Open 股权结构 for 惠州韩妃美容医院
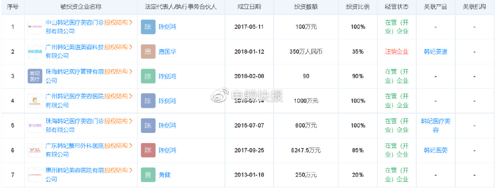 click(x=118, y=171)
